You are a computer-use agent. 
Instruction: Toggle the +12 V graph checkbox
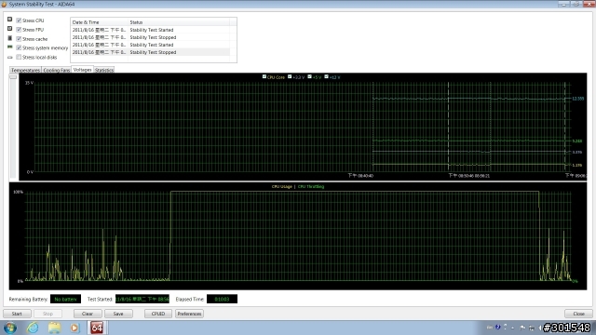click(x=326, y=76)
